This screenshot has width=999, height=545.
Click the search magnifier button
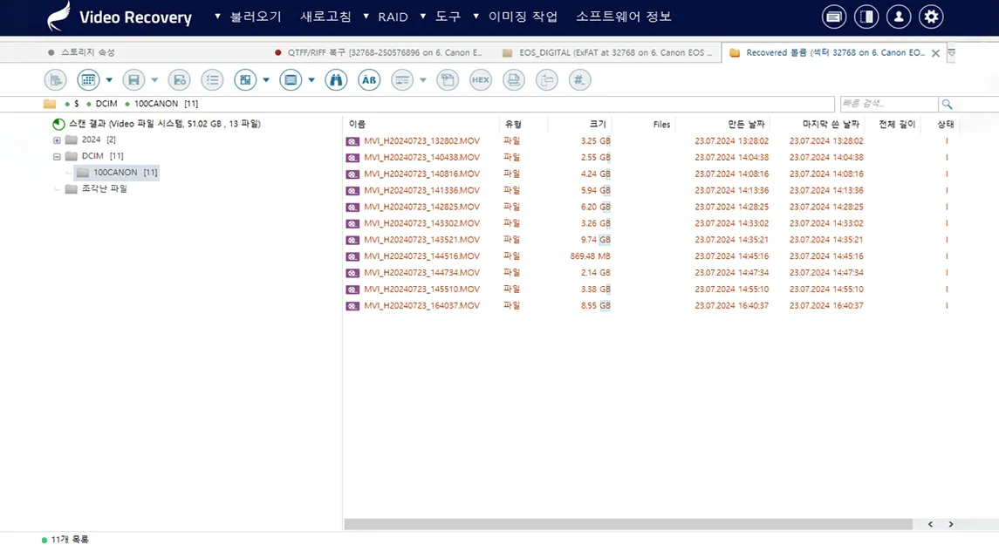pyautogui.click(x=947, y=104)
